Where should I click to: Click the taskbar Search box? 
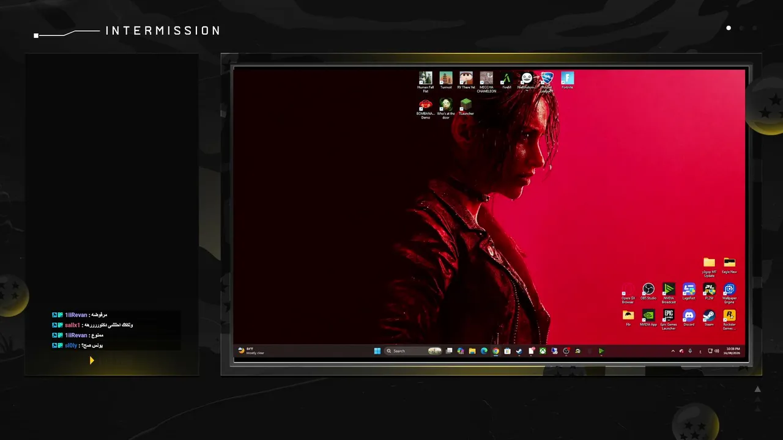pos(413,351)
